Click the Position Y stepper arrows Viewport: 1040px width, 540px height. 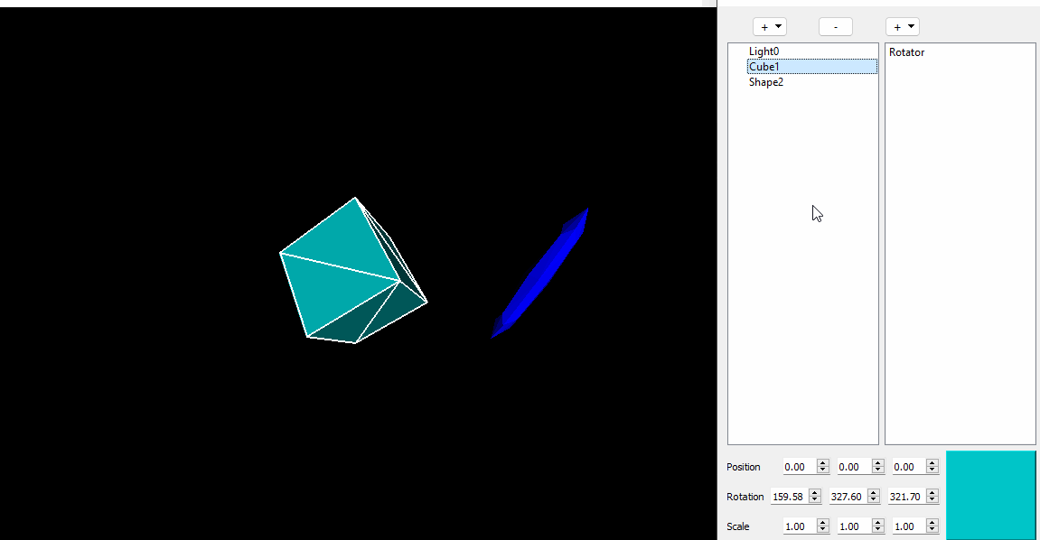877,467
